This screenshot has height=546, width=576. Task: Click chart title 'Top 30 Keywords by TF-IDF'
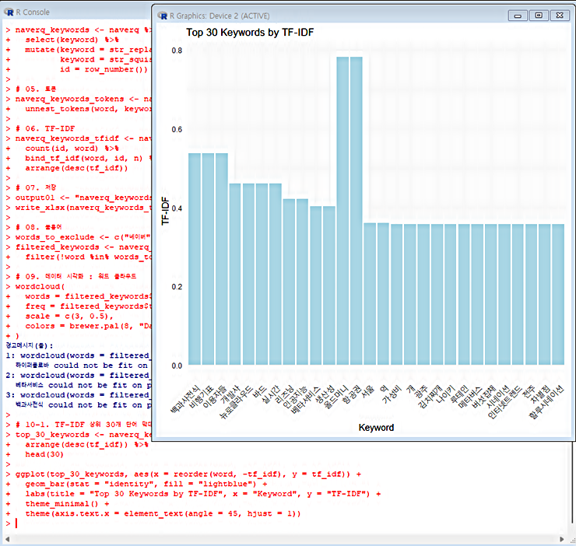point(250,33)
